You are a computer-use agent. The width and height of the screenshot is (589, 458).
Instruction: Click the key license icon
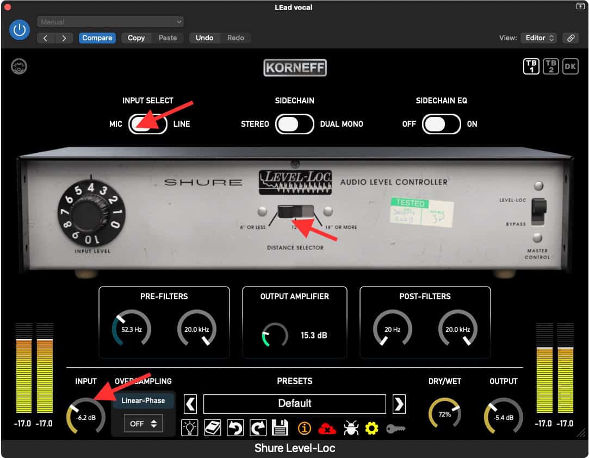pos(395,429)
